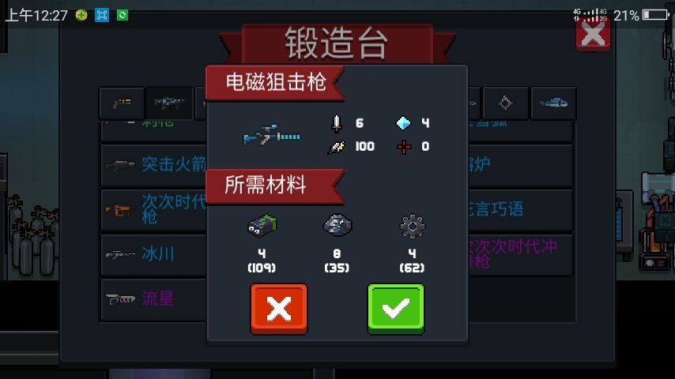Tap the blue energy crystal icon

coord(403,123)
